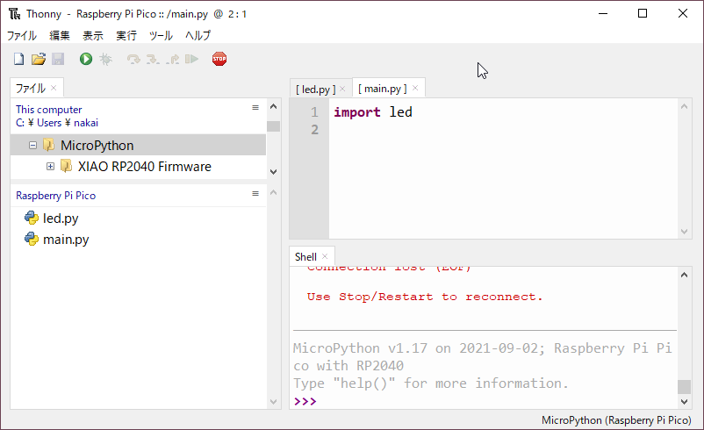Select the ファイル panel tab

click(31, 88)
